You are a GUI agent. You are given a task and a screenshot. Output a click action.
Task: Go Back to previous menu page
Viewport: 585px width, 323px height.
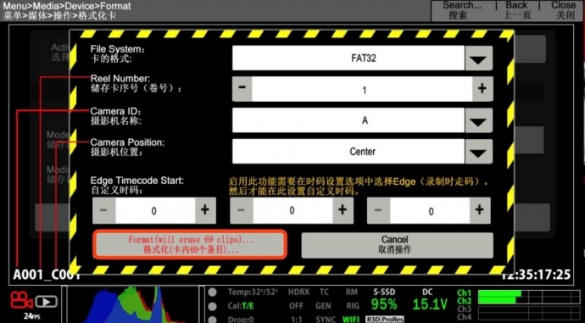[x=516, y=10]
